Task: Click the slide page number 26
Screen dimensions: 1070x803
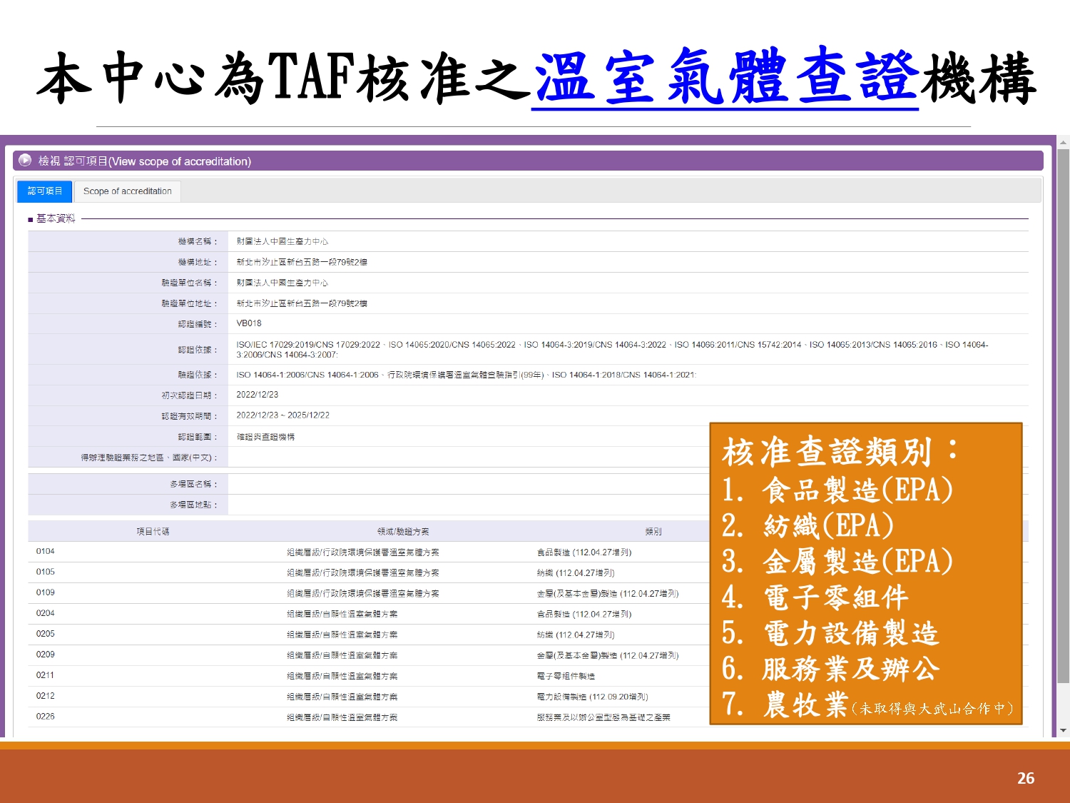Action: [x=1025, y=779]
